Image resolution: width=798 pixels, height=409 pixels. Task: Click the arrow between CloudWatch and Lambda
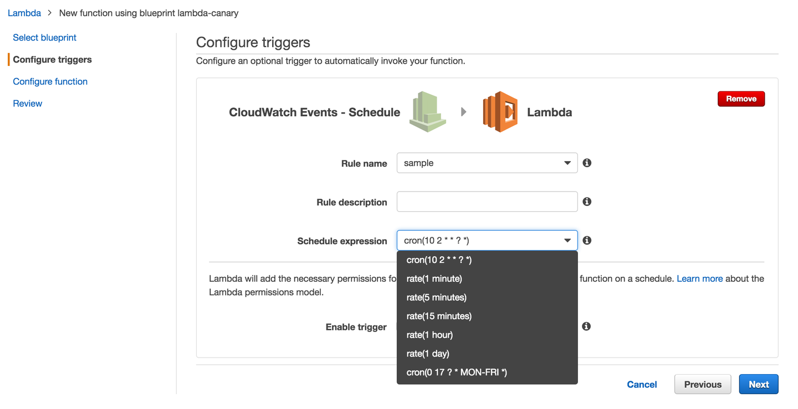tap(464, 112)
